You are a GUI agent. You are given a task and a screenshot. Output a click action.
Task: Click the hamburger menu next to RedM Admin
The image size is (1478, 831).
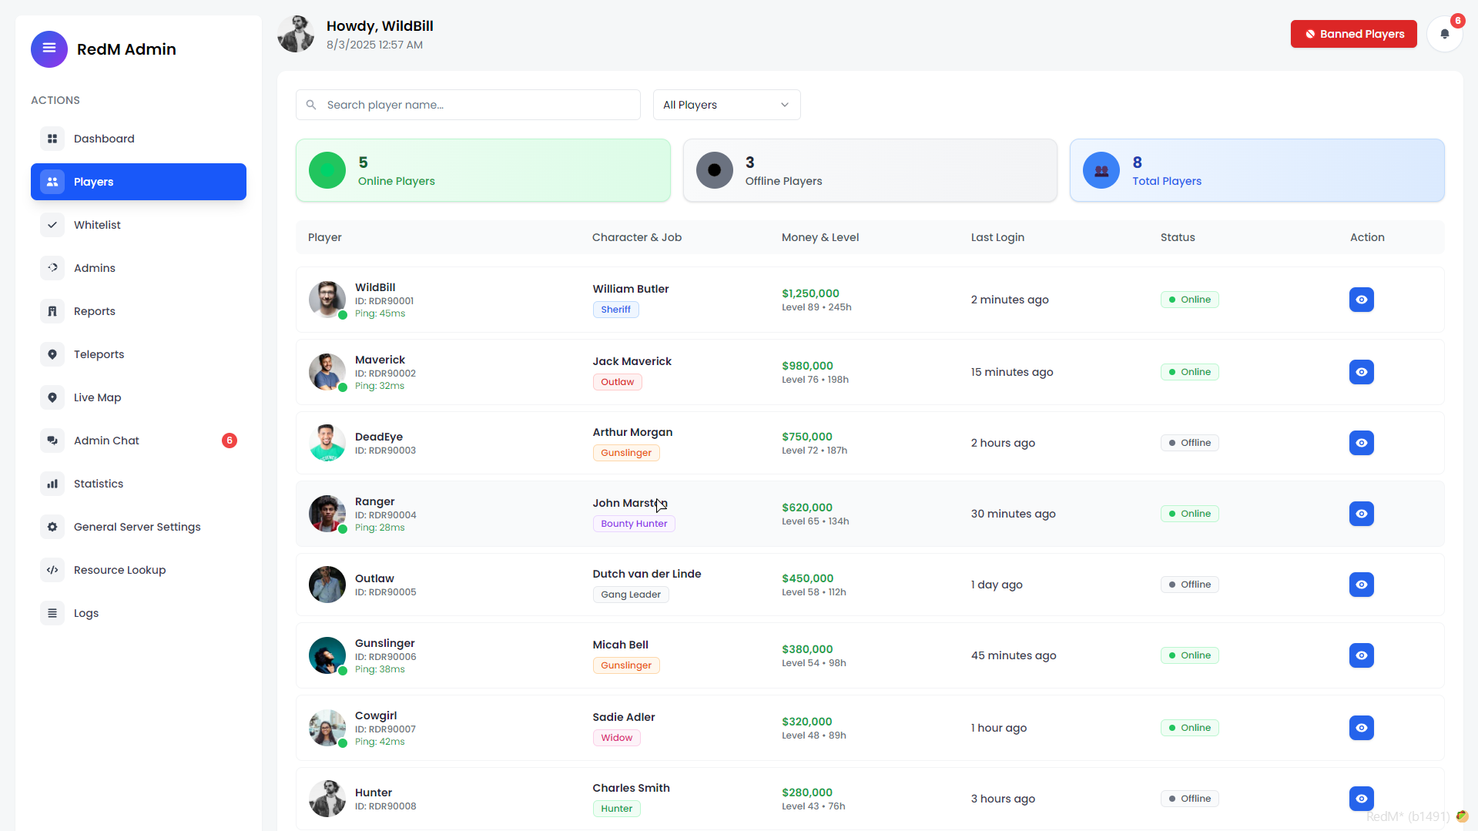pos(49,49)
